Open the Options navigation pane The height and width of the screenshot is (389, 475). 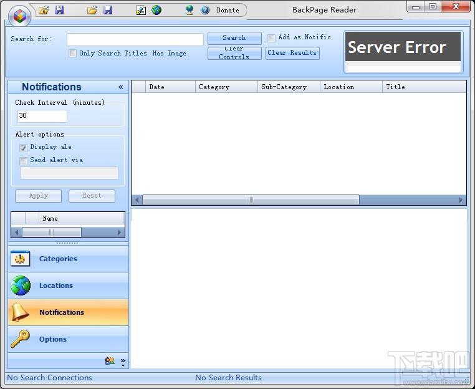click(x=68, y=339)
